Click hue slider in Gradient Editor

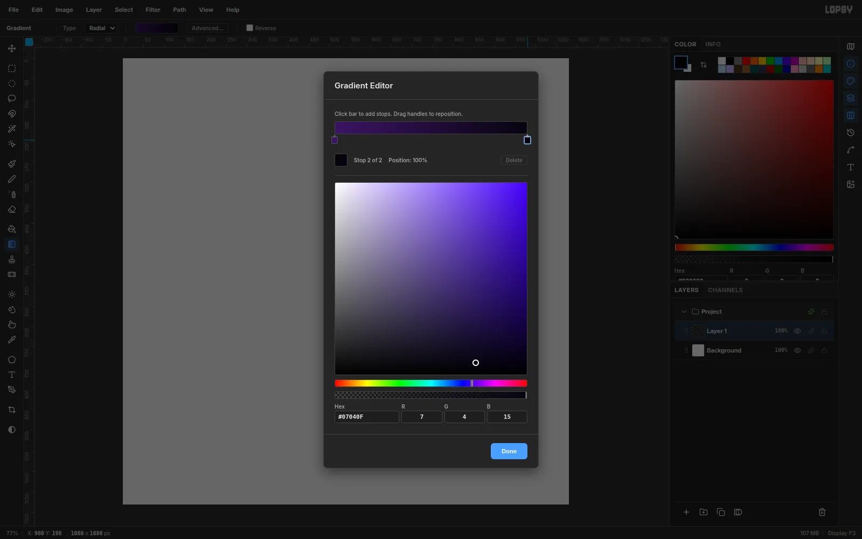coord(431,383)
